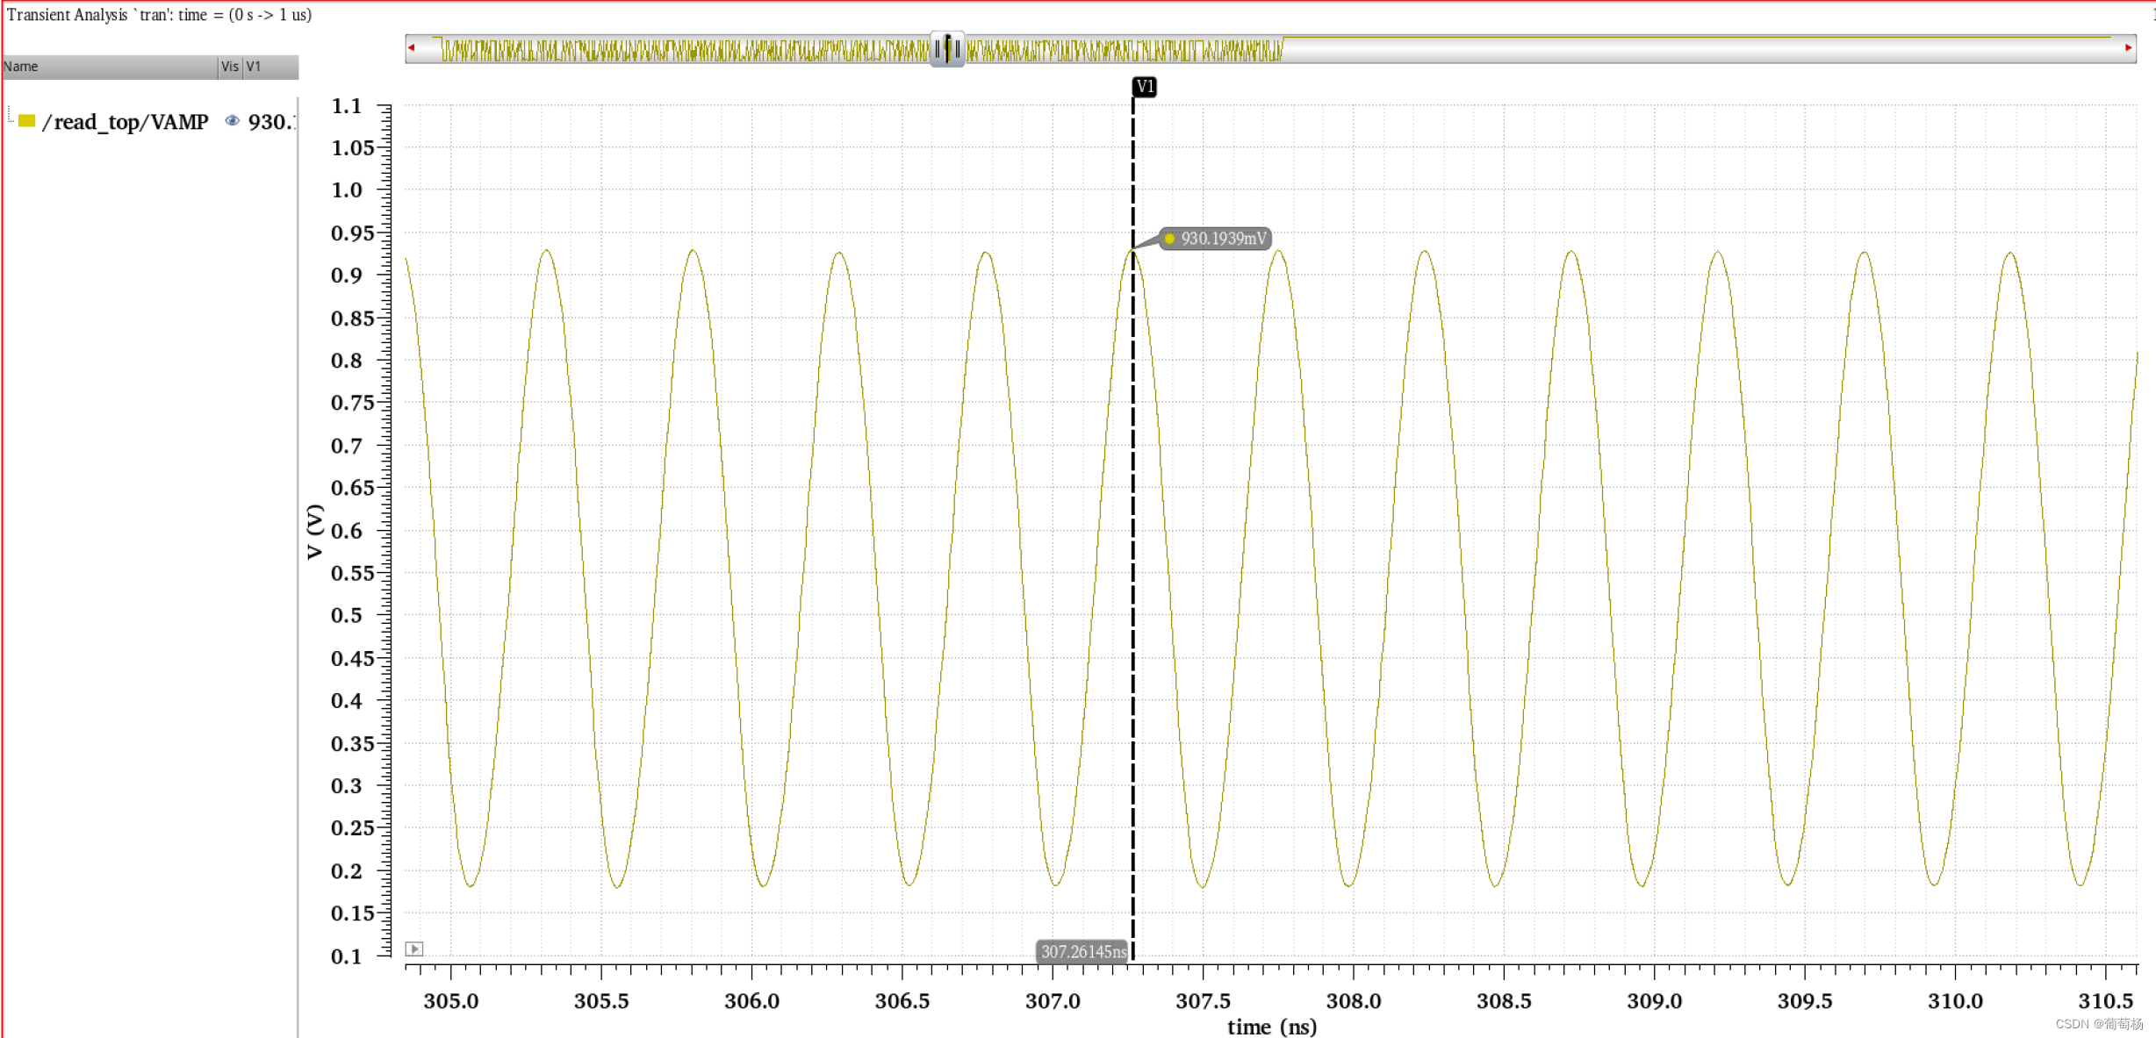
Task: Expand tree node beside /read_top/VAMP
Action: point(11,115)
